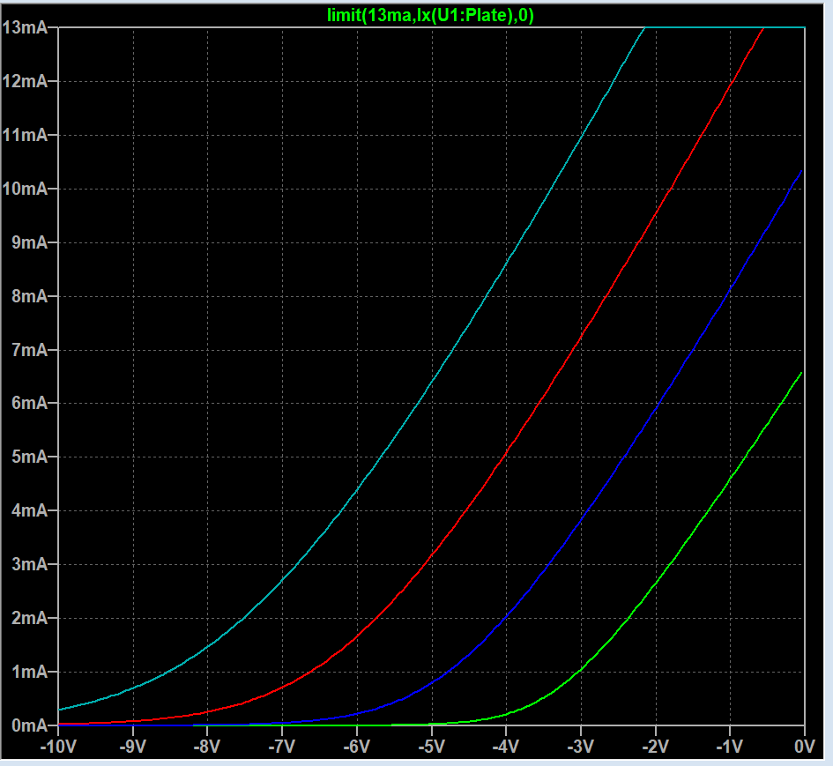Click the -1V x-axis label
The image size is (833, 766).
point(730,747)
